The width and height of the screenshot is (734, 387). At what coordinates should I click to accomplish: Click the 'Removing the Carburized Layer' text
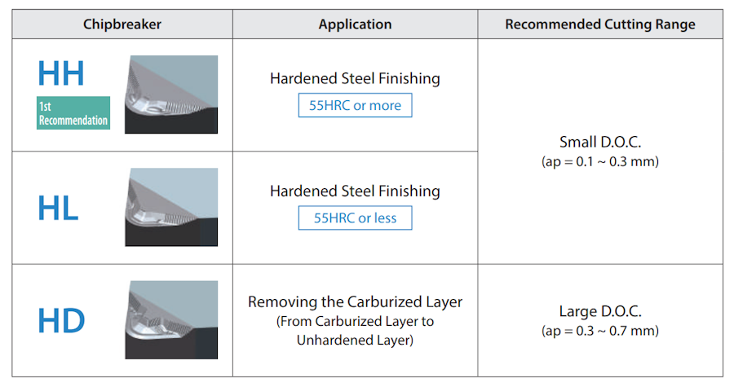click(355, 302)
